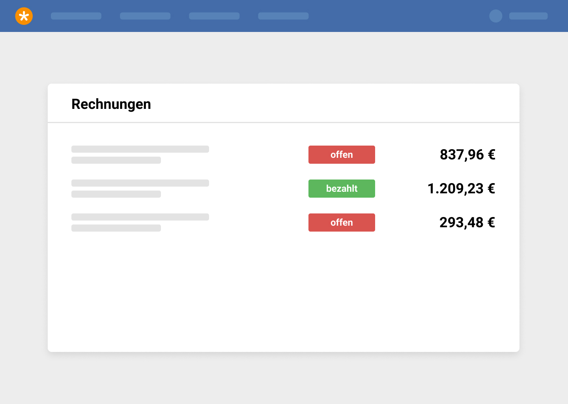Click the offen badge beside 293,48 €
This screenshot has height=404, width=568.
pos(342,223)
